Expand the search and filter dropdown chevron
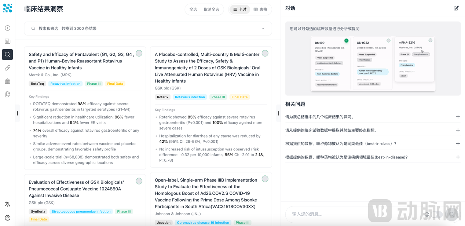465x226 pixels. tap(263, 29)
